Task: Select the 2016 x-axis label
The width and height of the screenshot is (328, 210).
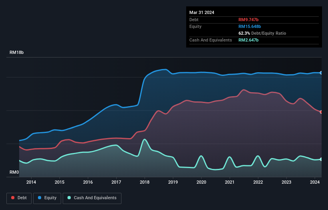Action: pyautogui.click(x=88, y=182)
